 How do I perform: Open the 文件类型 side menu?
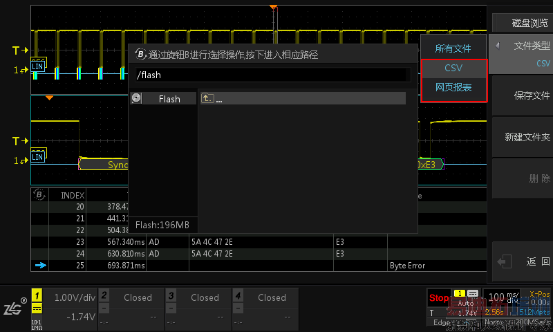click(523, 54)
